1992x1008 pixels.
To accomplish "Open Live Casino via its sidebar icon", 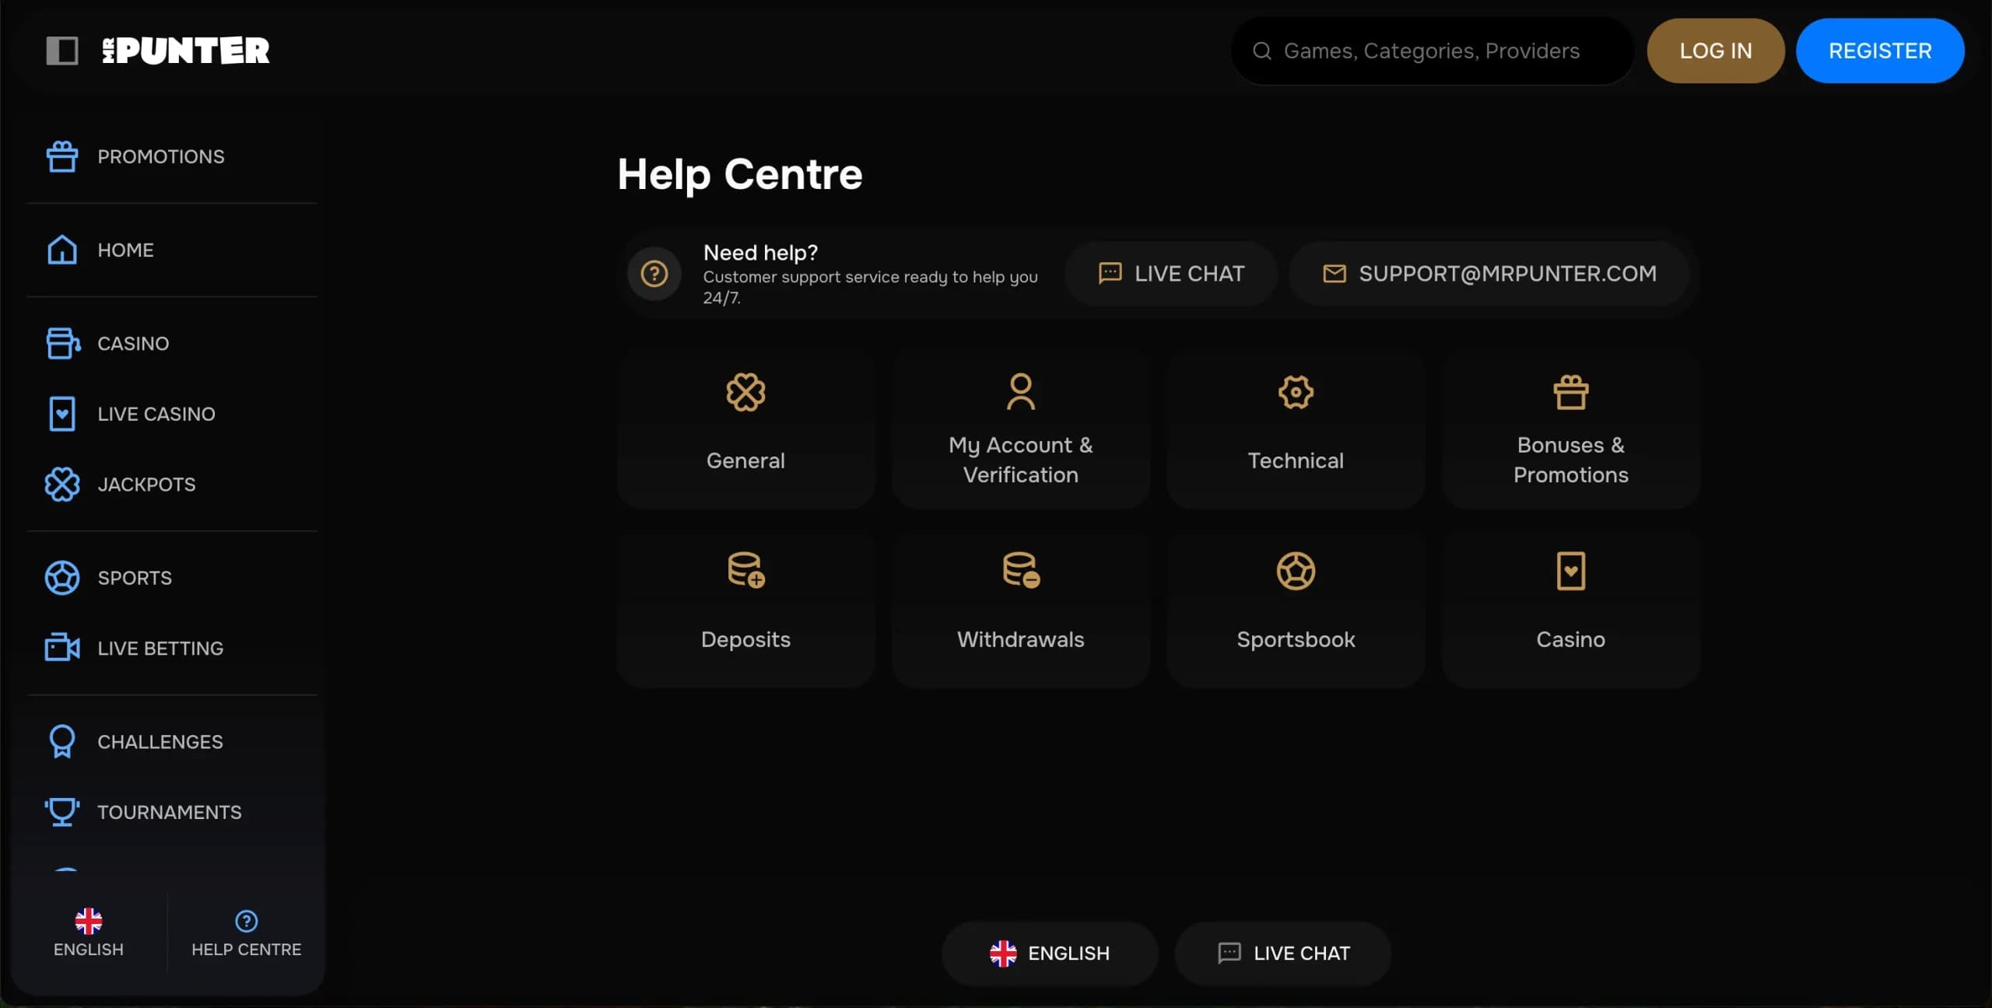I will (62, 413).
